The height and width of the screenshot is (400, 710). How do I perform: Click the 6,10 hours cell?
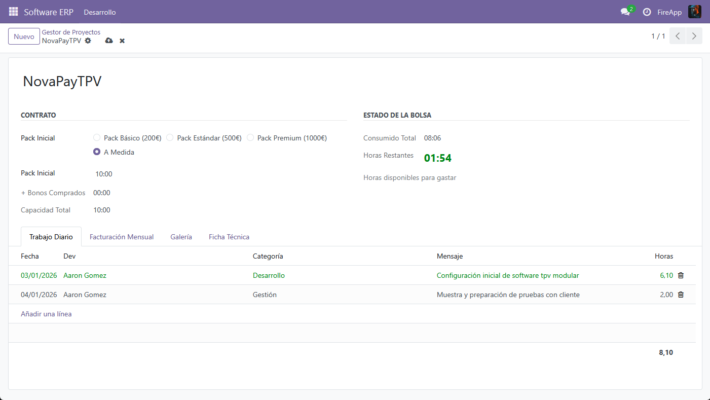coord(666,275)
